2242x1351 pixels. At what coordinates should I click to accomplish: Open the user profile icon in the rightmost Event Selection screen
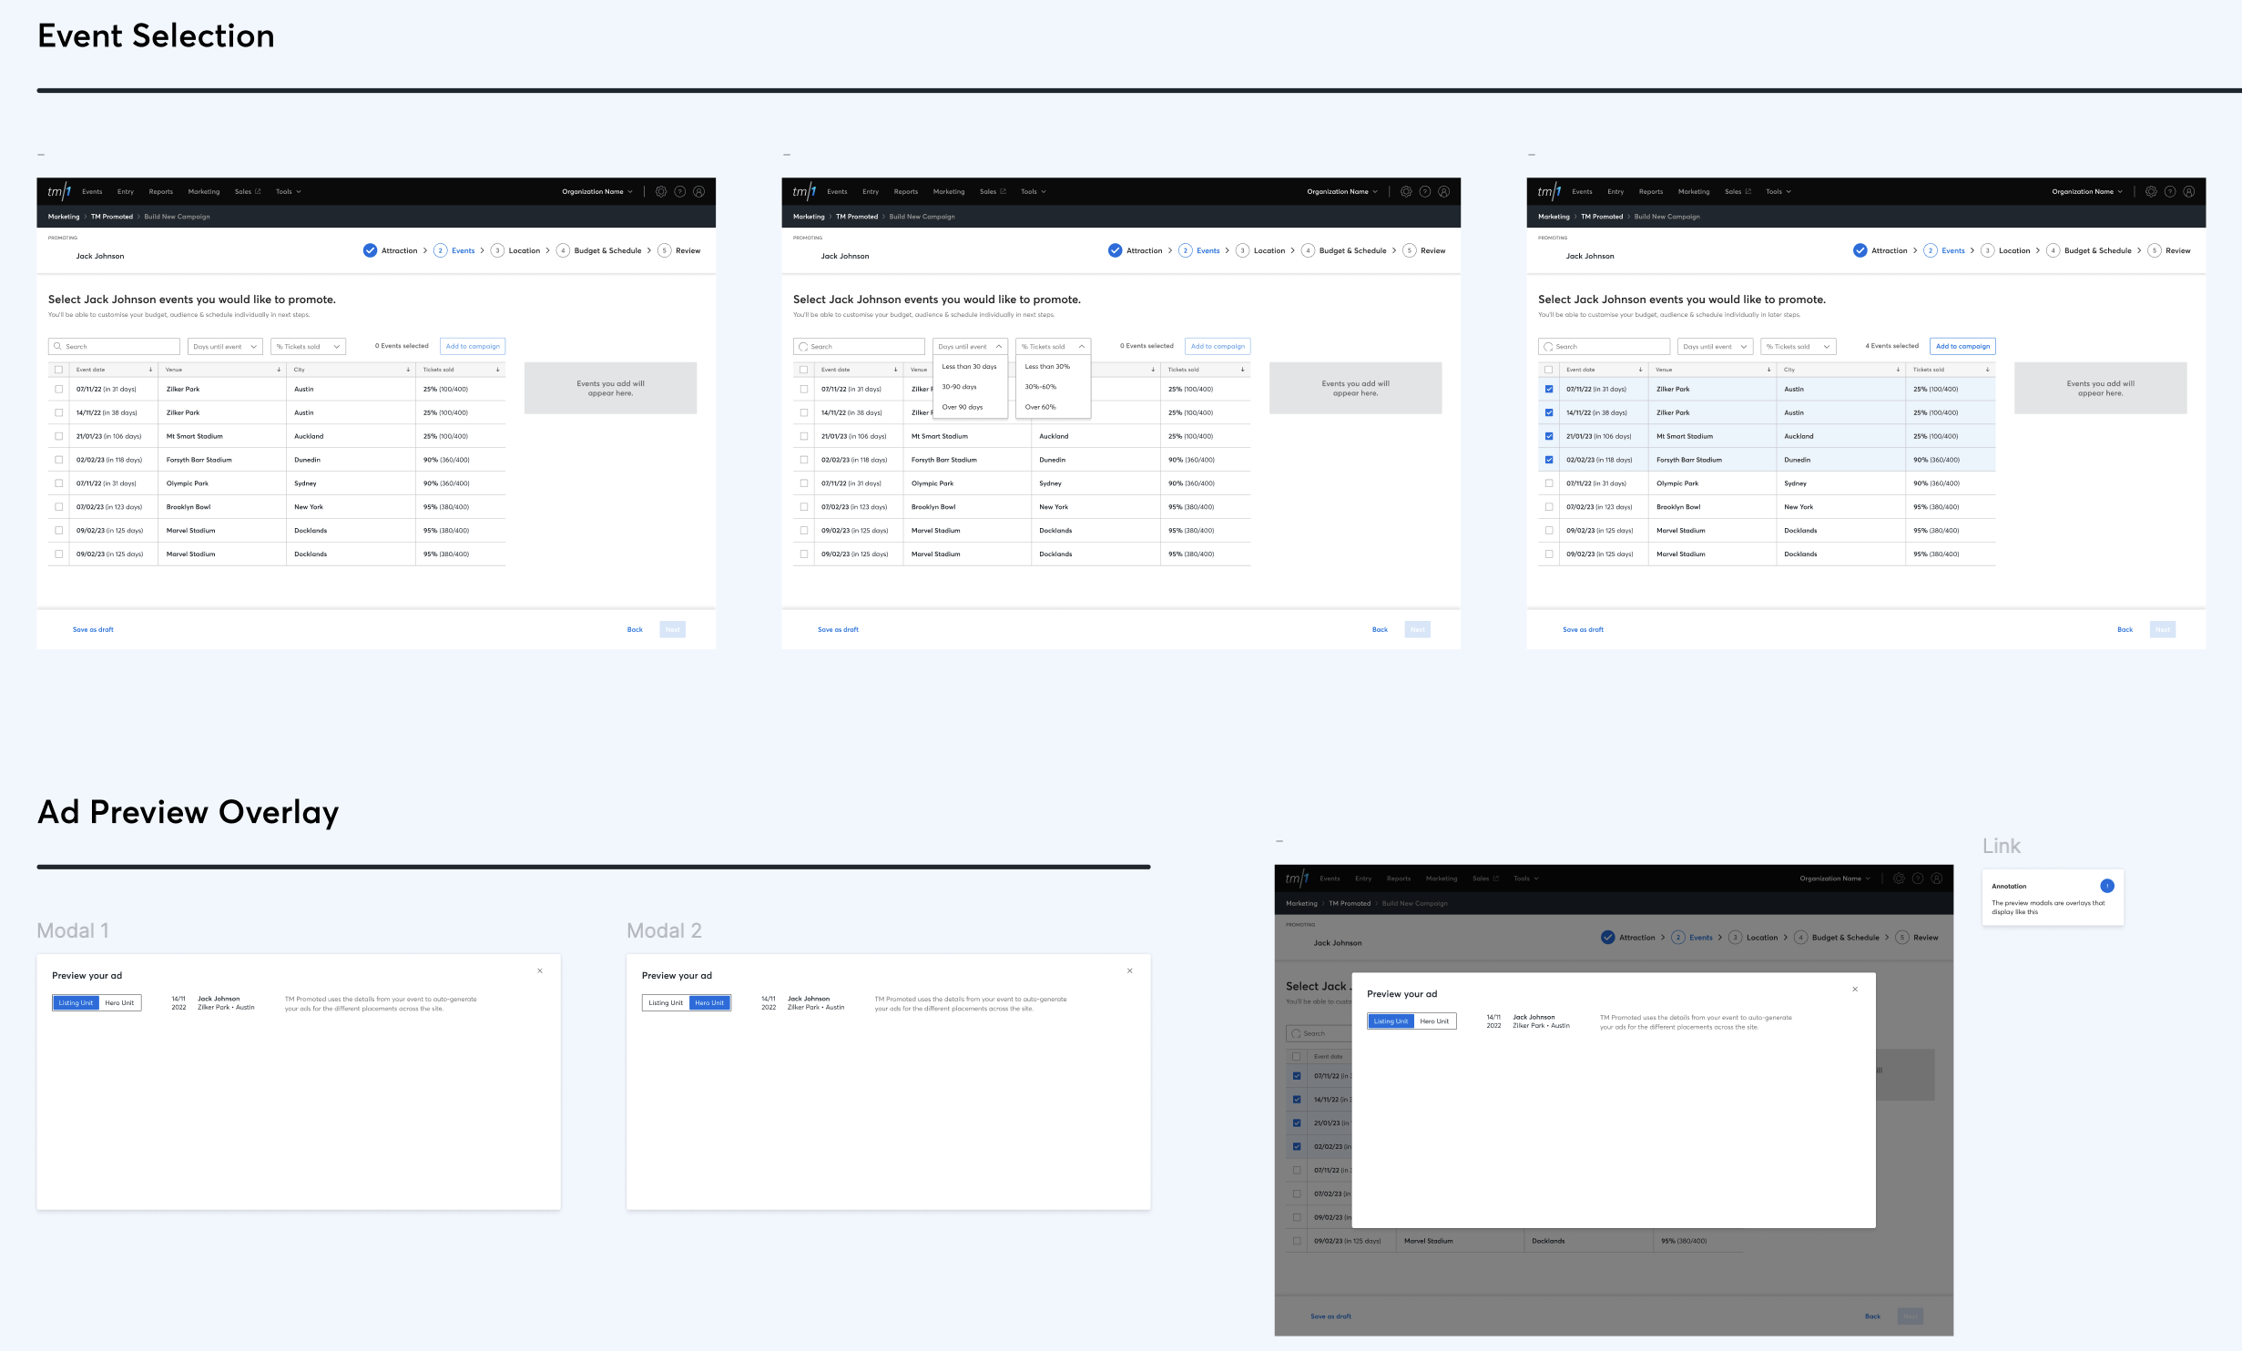2189,192
